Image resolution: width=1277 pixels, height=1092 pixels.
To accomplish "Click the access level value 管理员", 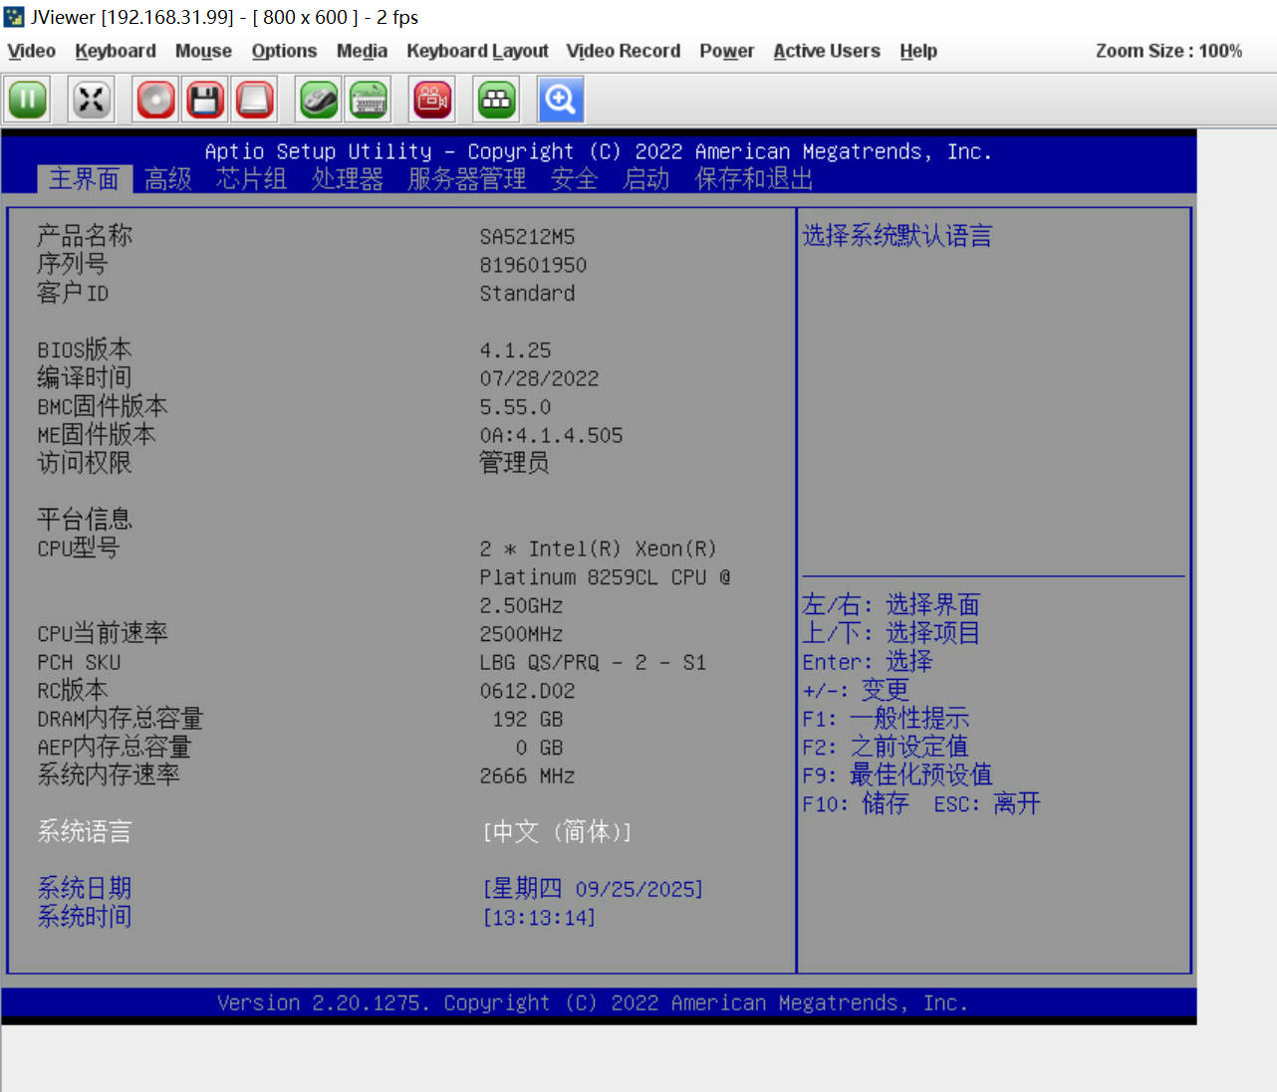I will 514,463.
